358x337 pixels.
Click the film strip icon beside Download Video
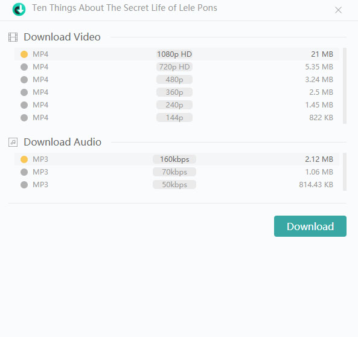click(13, 37)
